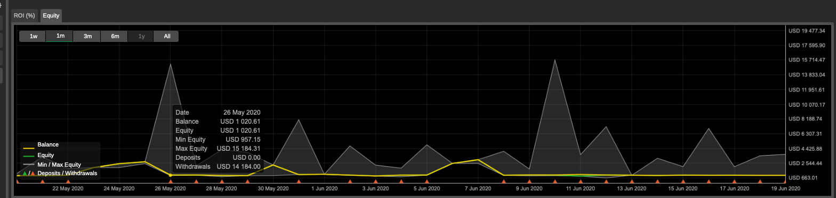
Task: Click y-axis label USD 19 477.34
Action: click(x=807, y=31)
